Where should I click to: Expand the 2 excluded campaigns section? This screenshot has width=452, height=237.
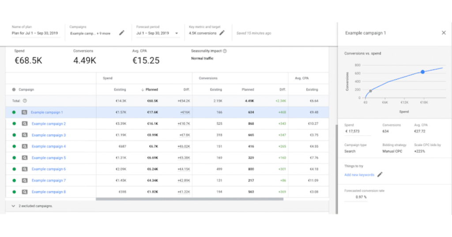click(x=12, y=206)
